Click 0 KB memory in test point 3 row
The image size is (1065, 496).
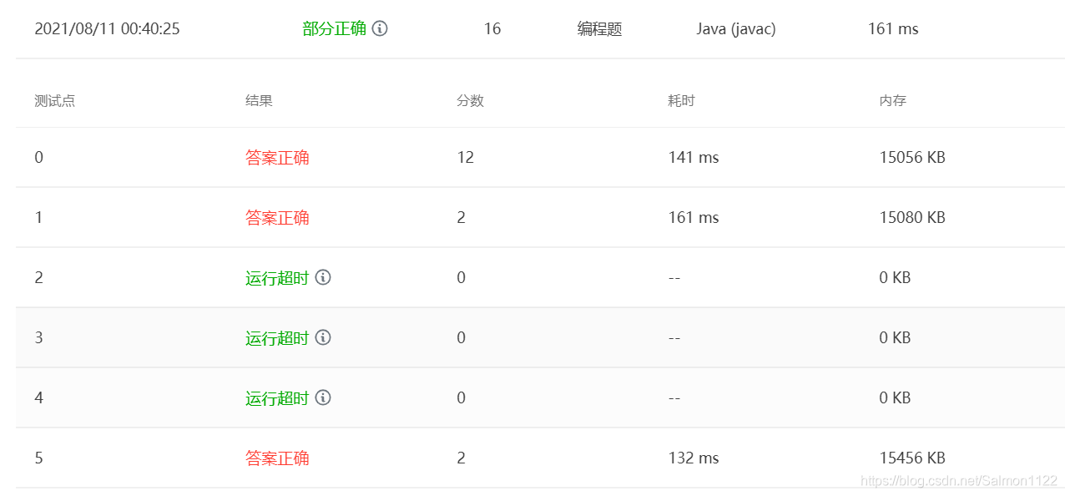click(895, 337)
